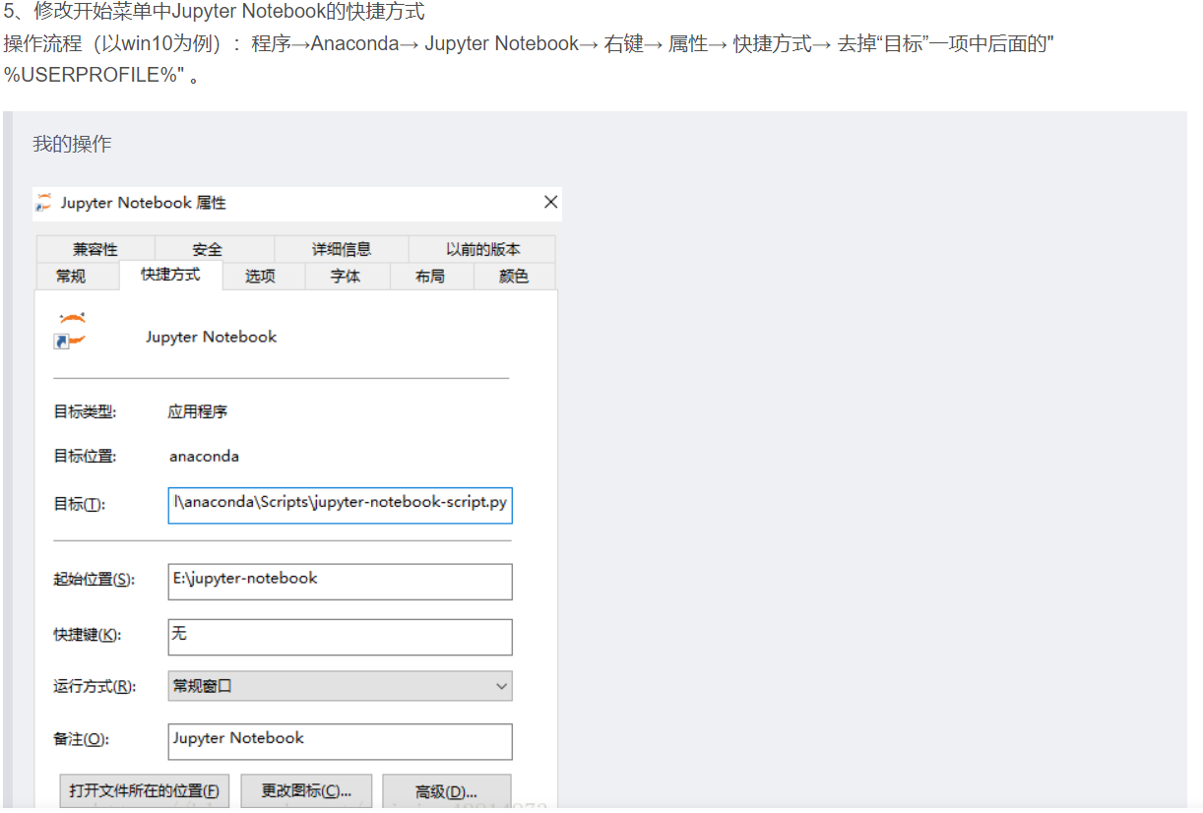Click the 起始位置 field showing E:\jupyter-notebook
The image size is (1203, 813).
pos(340,581)
